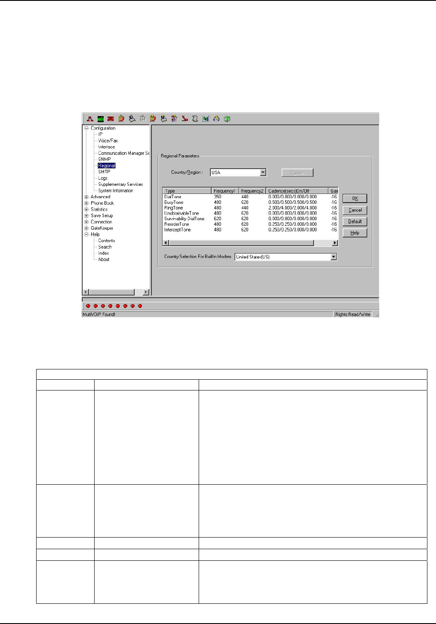Expand the Connection tree node

click(86, 222)
